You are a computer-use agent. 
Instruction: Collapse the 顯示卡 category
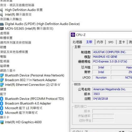pos(5,117)
